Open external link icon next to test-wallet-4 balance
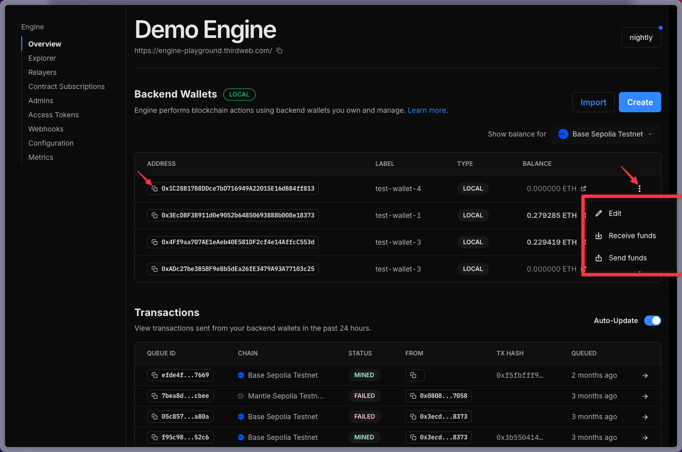Screen dimensions: 682x452 (x=583, y=189)
